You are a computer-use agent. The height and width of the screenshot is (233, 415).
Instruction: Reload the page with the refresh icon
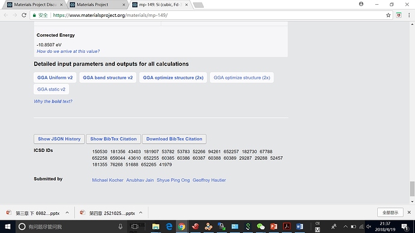click(x=24, y=16)
